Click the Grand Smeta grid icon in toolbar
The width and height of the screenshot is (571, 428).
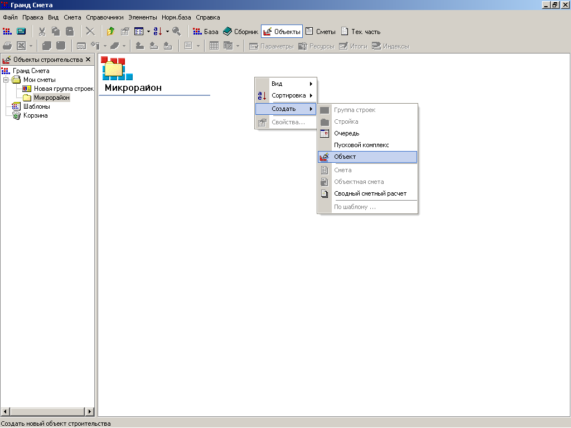coord(7,32)
